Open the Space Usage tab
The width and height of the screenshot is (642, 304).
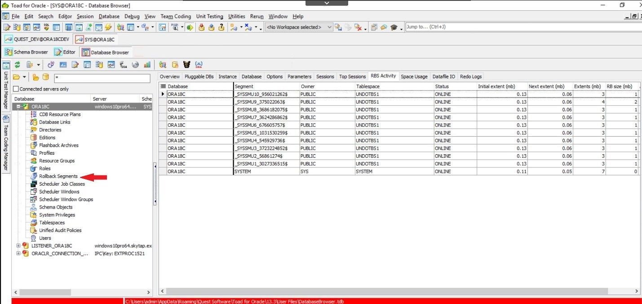[414, 76]
